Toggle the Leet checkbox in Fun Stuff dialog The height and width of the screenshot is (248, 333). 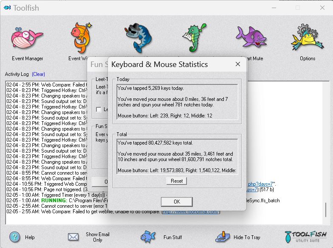(x=99, y=109)
